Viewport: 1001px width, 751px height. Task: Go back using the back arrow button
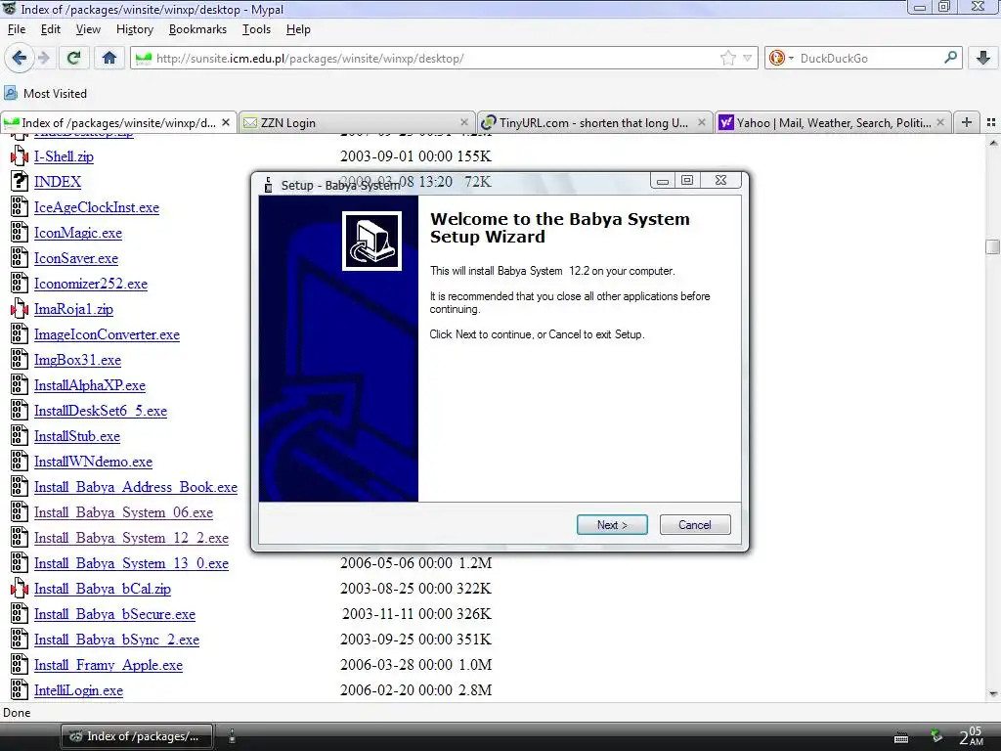[20, 58]
